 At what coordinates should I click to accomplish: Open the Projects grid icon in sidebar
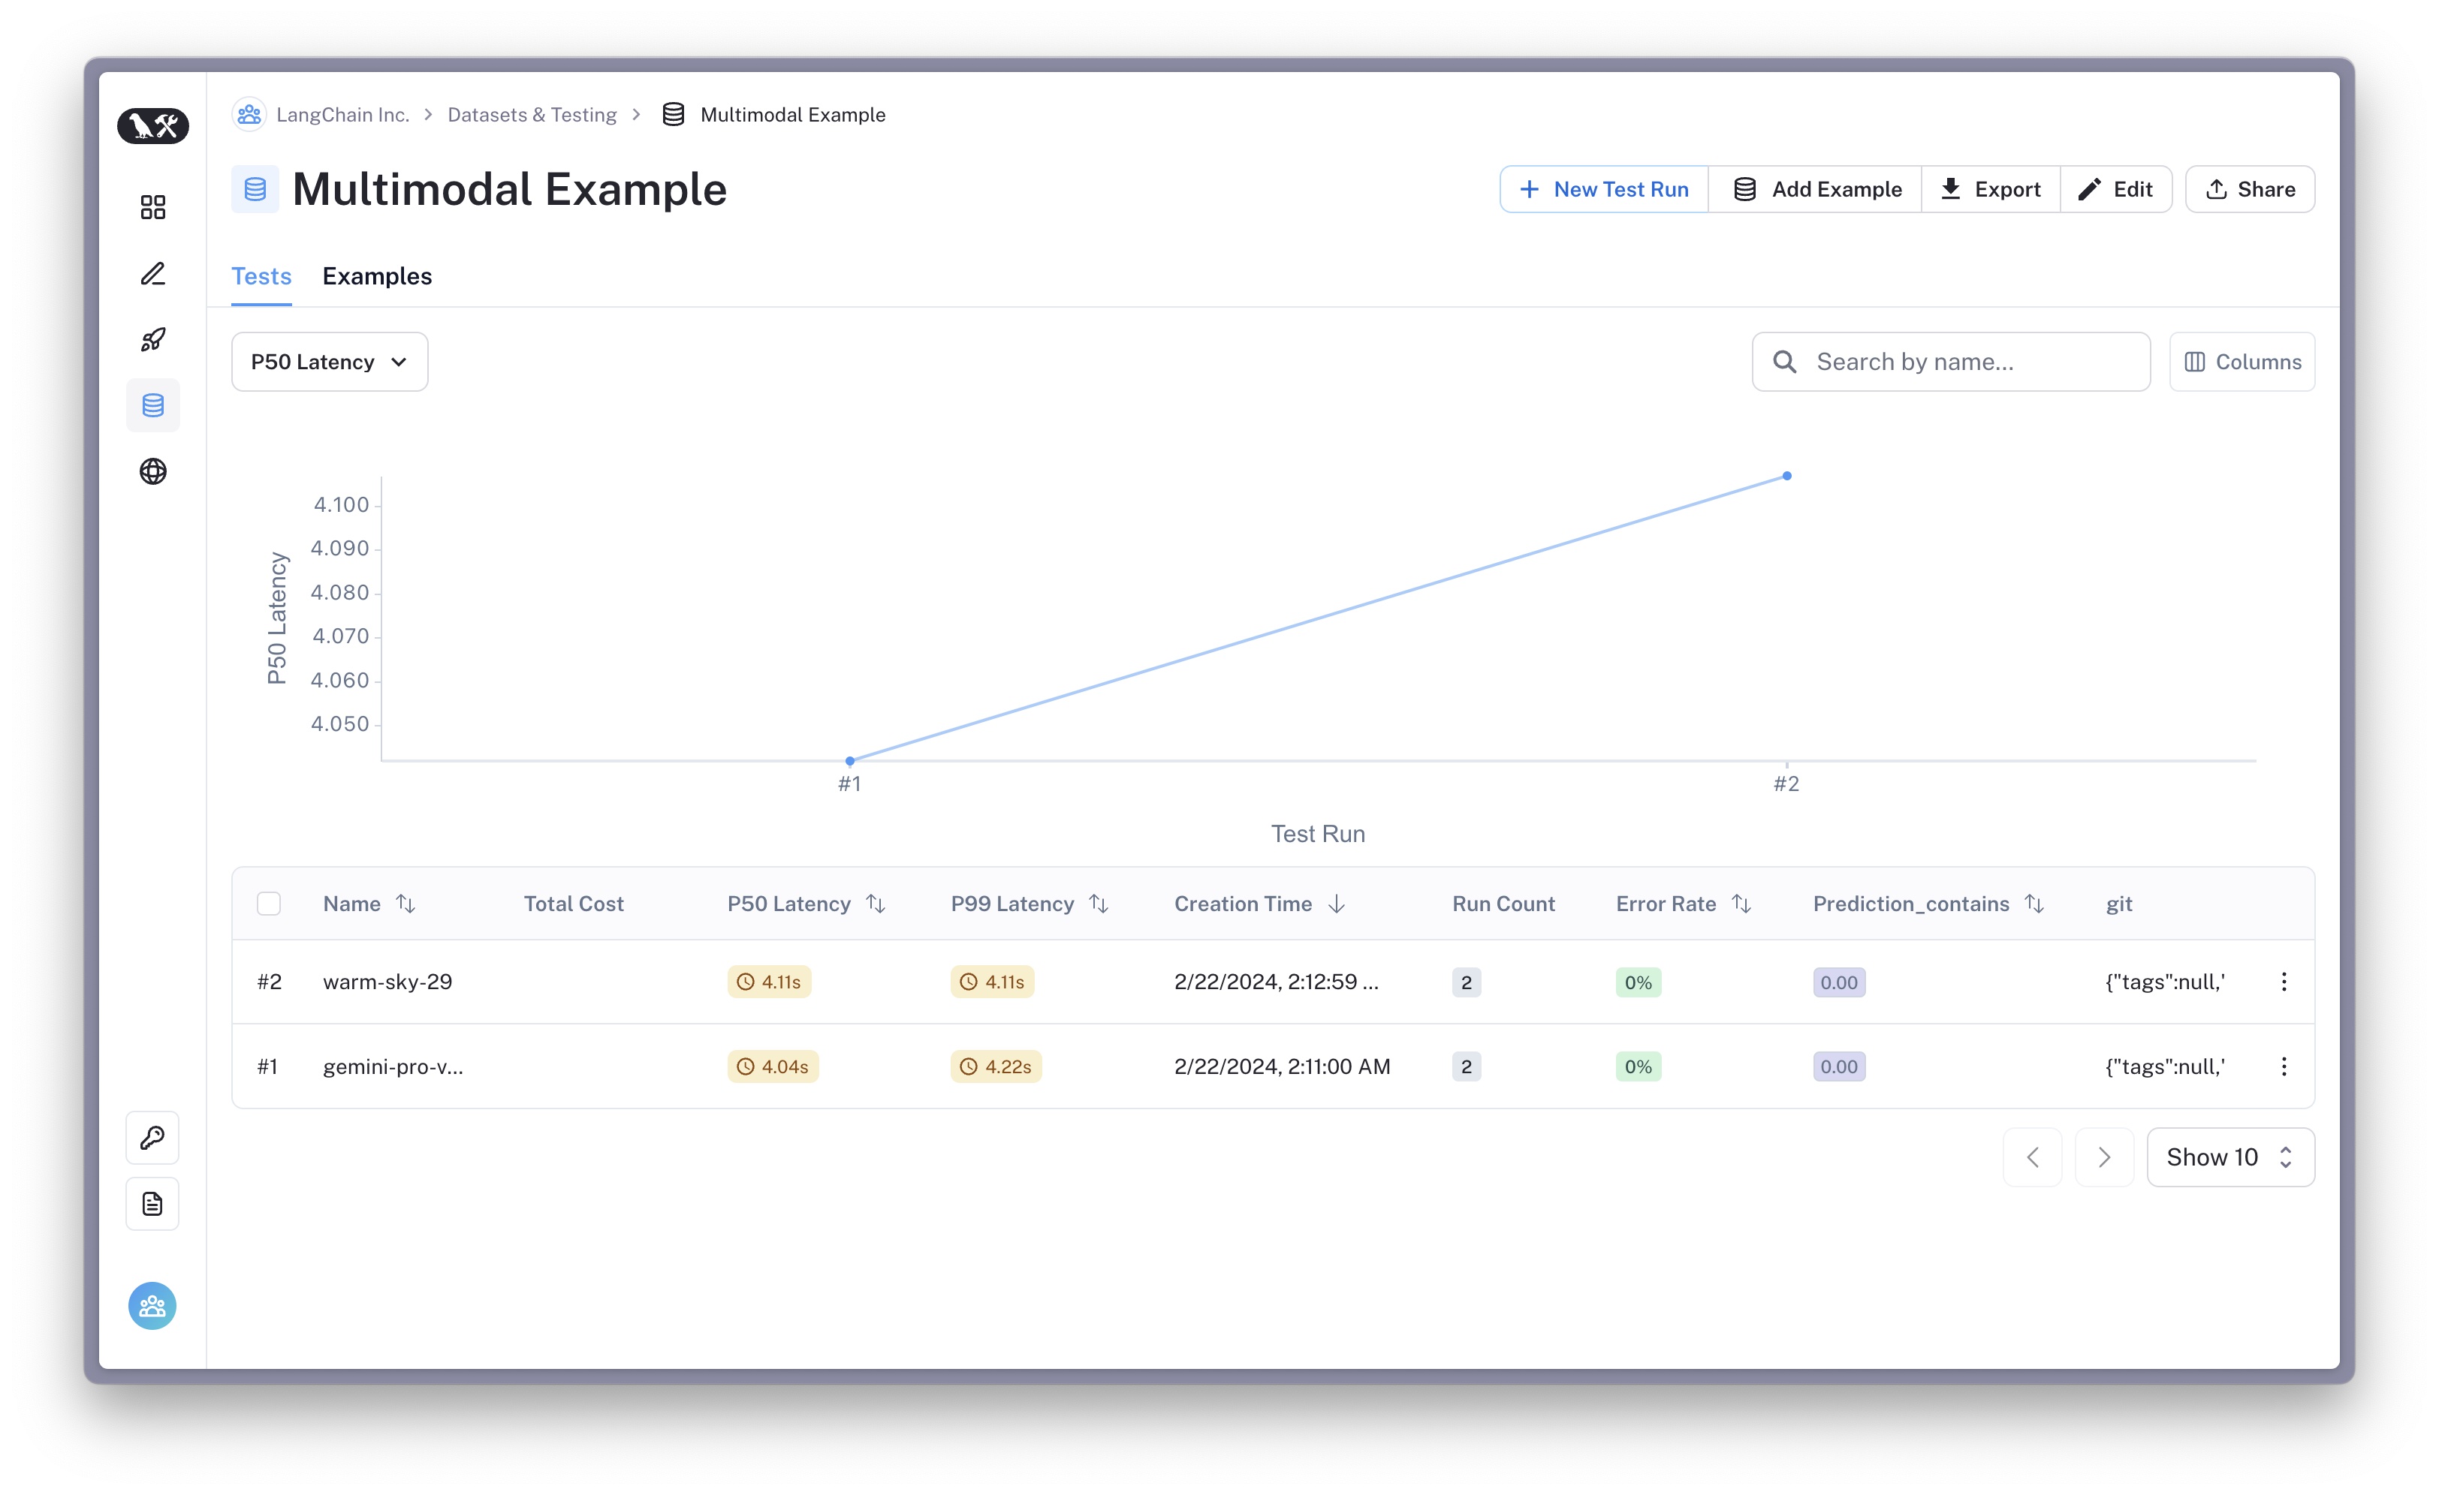[152, 207]
